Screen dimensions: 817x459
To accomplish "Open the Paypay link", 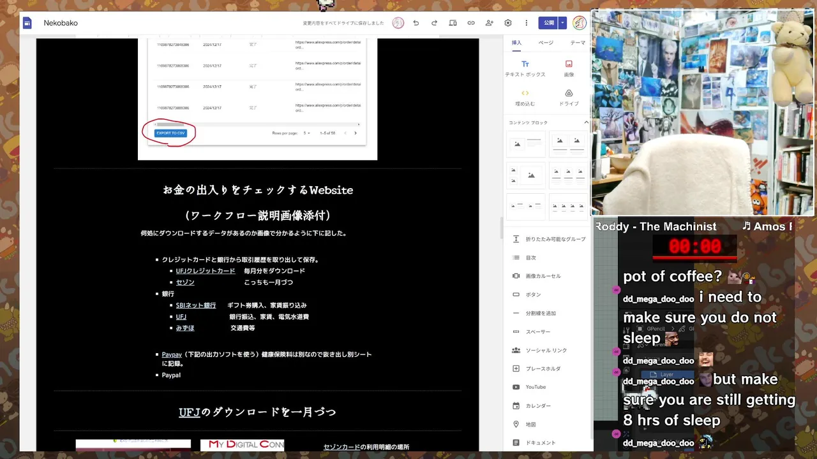I will pyautogui.click(x=172, y=354).
